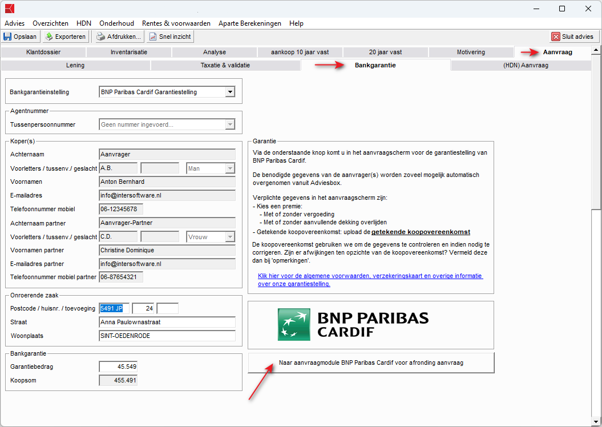Switch to the Analyse tab
The image size is (602, 427).
tap(215, 52)
